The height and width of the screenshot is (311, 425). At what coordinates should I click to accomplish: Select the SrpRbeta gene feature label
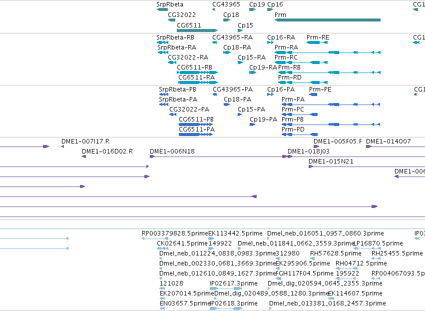pyautogui.click(x=170, y=4)
